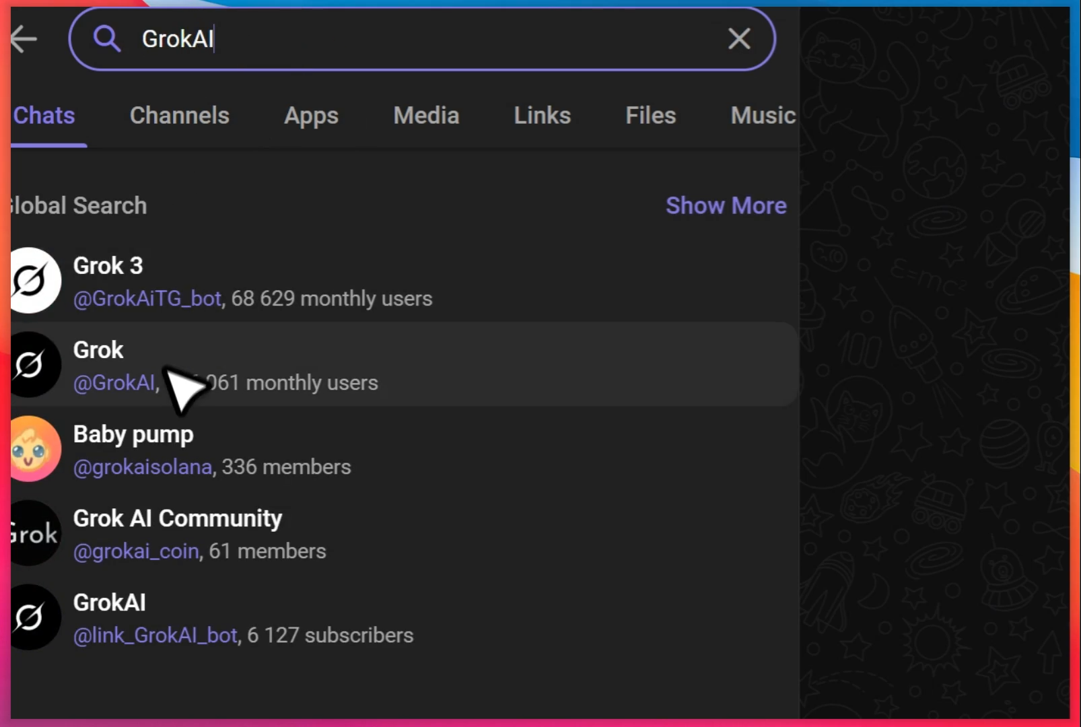This screenshot has width=1081, height=727.
Task: Switch to the Chats tab
Action: [44, 116]
